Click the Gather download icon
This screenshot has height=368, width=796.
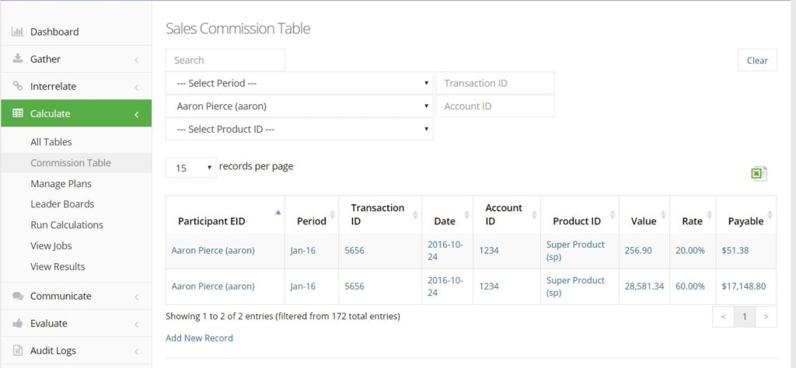[18, 59]
